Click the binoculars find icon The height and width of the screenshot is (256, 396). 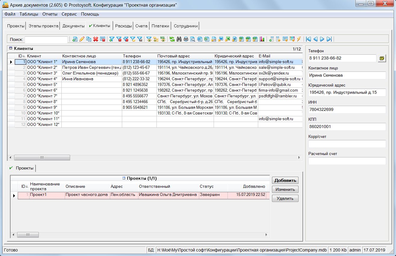[179, 39]
